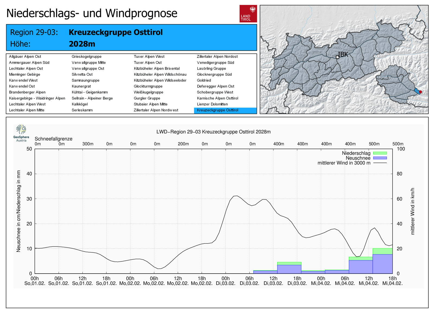Open the Allgäuer Alpen Ost region
Viewport: 434px width, 312px height.
tap(25, 57)
